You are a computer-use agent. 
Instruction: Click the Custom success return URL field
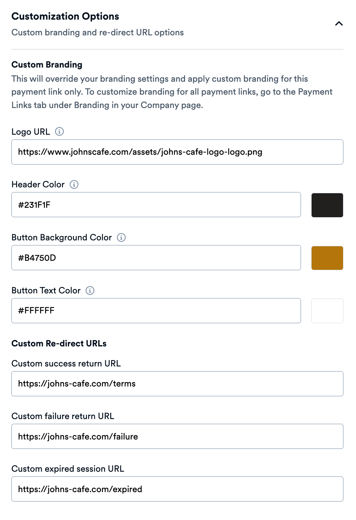(x=177, y=384)
